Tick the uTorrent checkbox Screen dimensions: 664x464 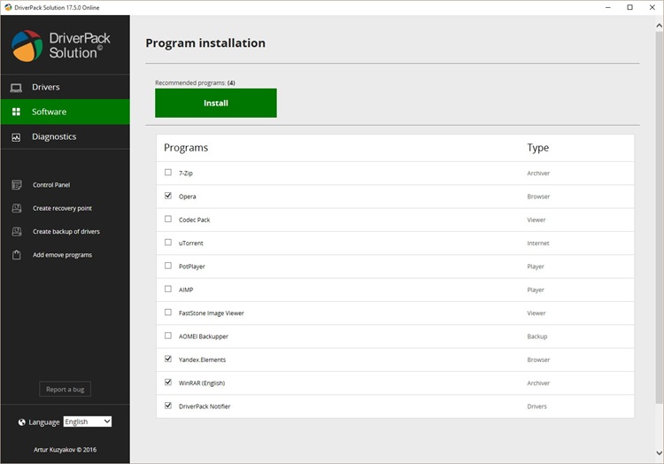pos(168,243)
